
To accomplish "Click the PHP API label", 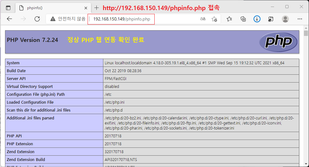I will [x=14, y=136].
